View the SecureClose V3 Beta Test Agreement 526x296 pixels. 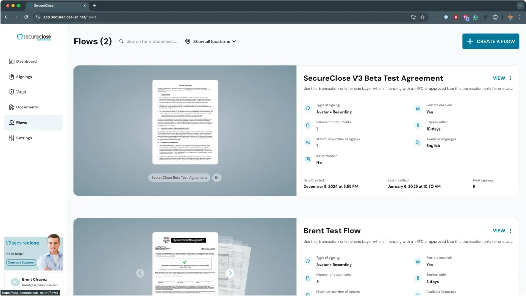click(499, 78)
